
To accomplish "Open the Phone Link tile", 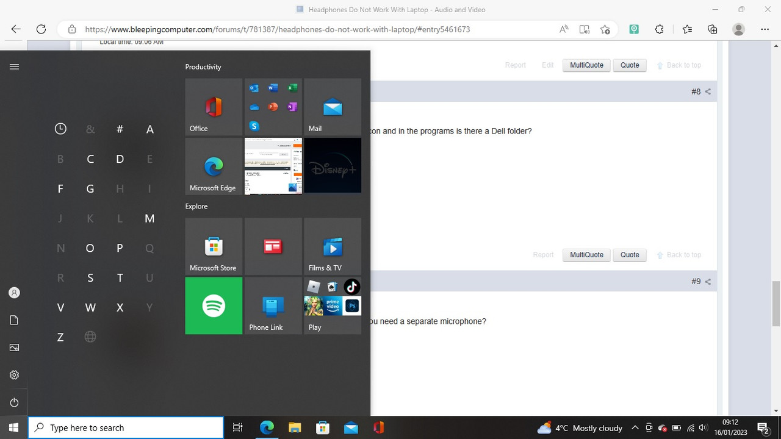I will [273, 305].
